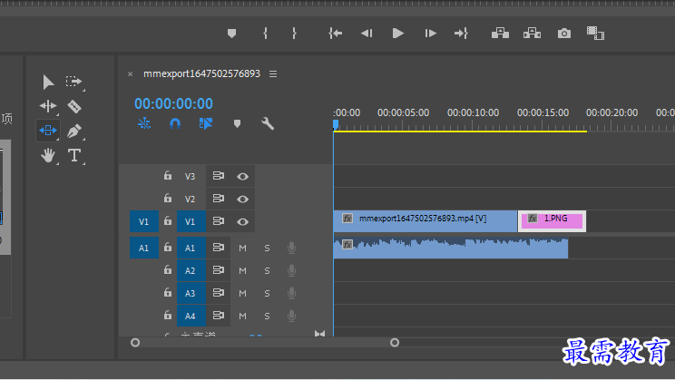
Task: Hide V3 track output eye
Action: (242, 177)
